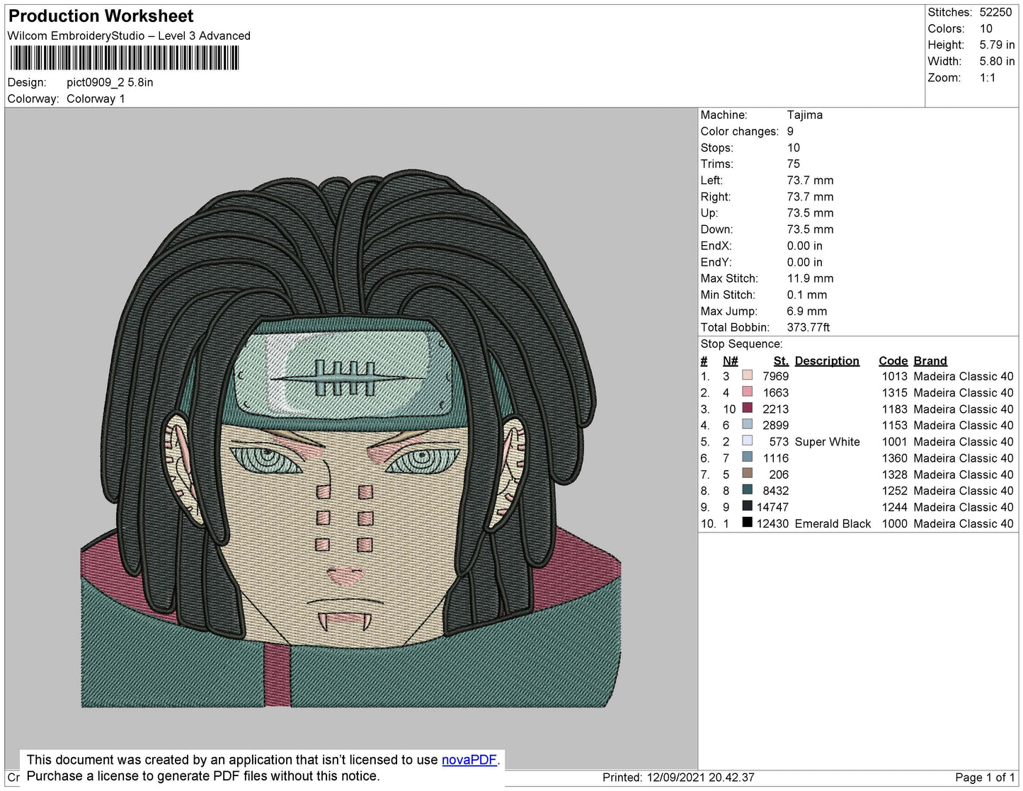Click the Max Jump value '6.9 mm'
The height and width of the screenshot is (791, 1023).
click(807, 311)
